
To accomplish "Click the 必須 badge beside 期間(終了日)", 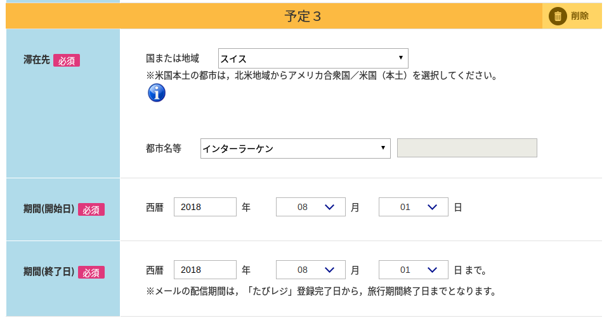I will pyautogui.click(x=91, y=272).
